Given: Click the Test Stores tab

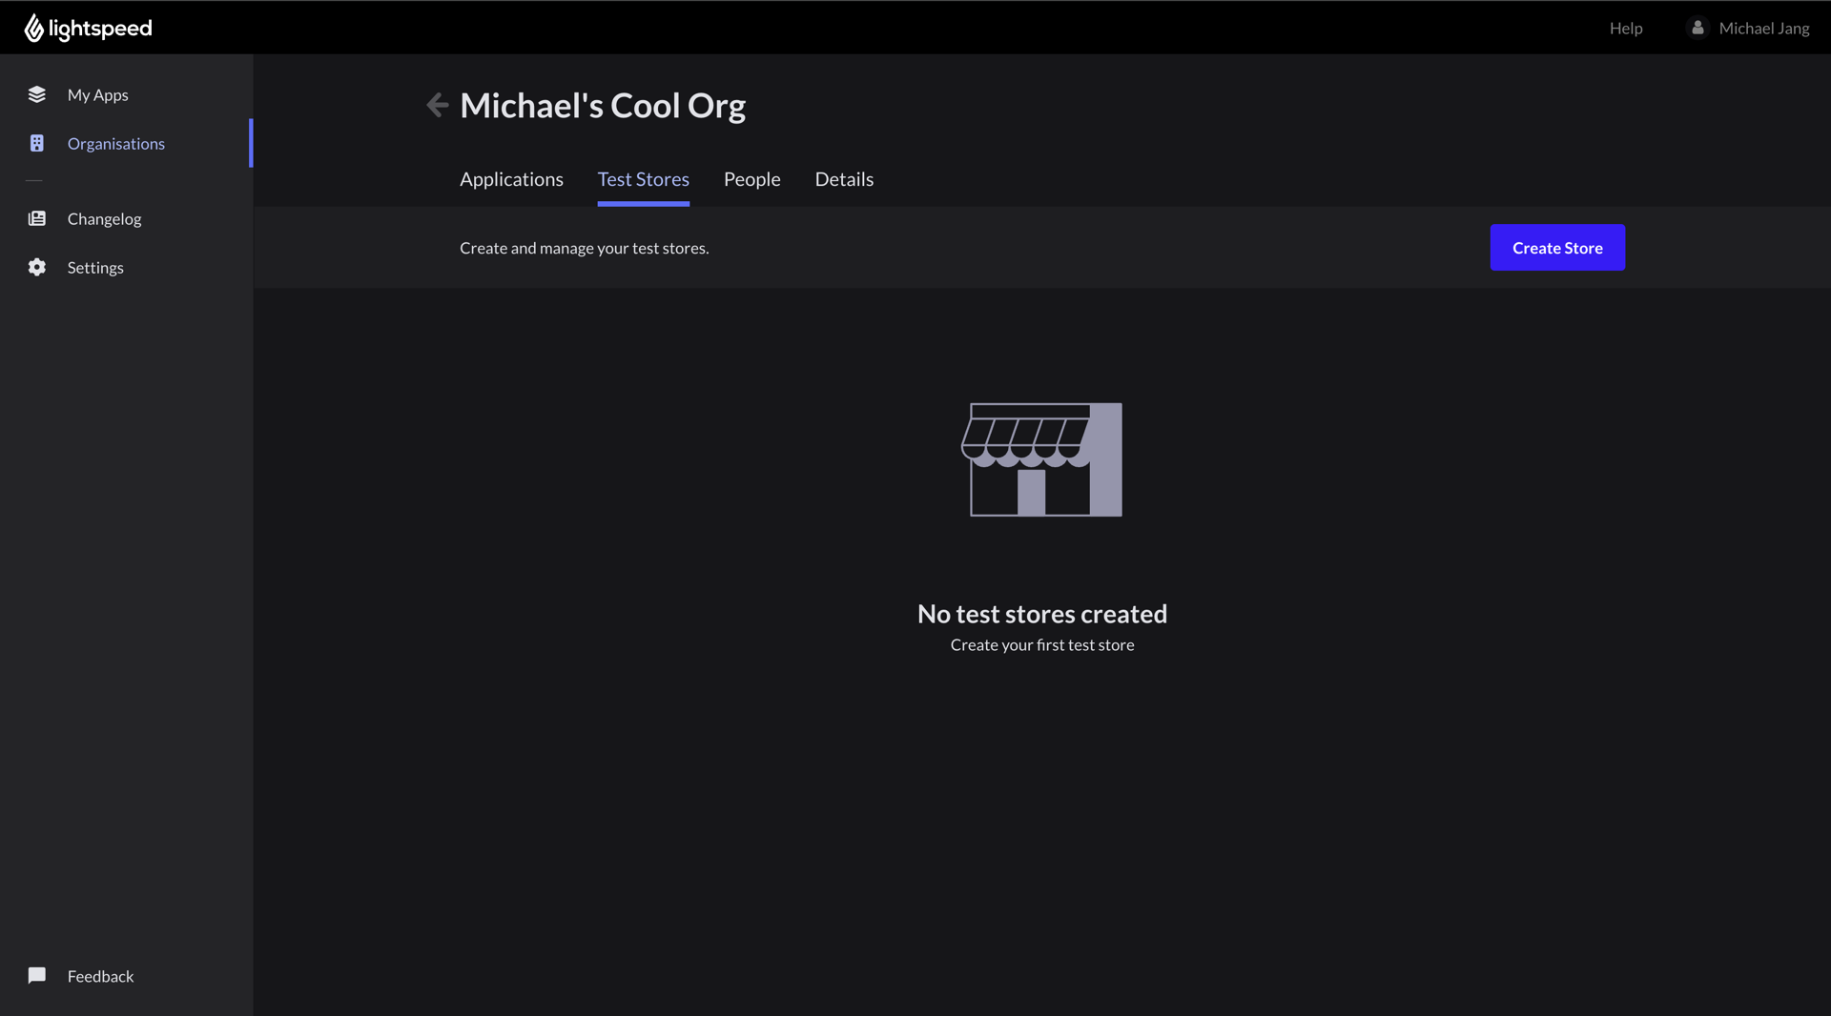Looking at the screenshot, I should [x=644, y=179].
